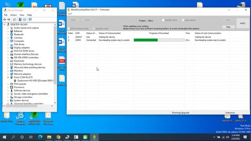Screen dimensions: 251x141
Task: Open Cortana circle on taskbar
Action: coord(22,137)
